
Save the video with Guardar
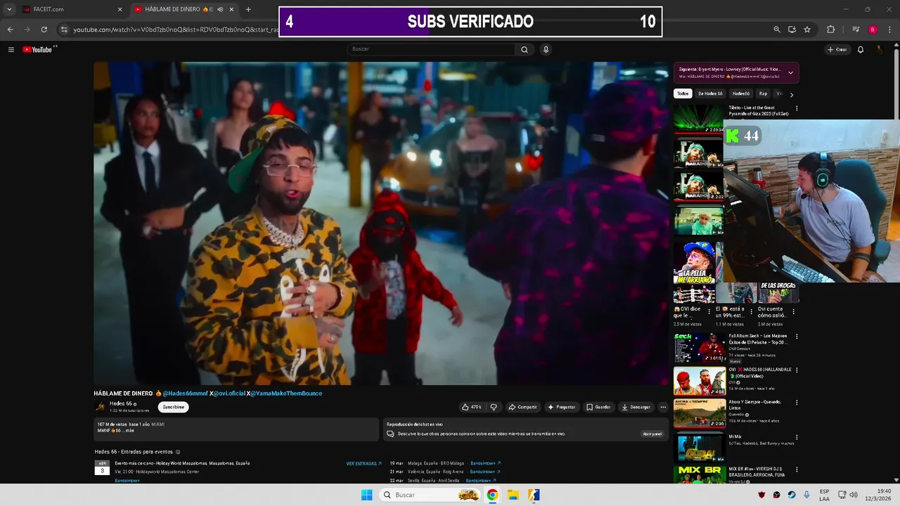(x=598, y=407)
